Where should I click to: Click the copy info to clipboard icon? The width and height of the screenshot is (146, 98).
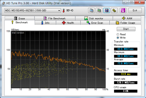[91, 10]
